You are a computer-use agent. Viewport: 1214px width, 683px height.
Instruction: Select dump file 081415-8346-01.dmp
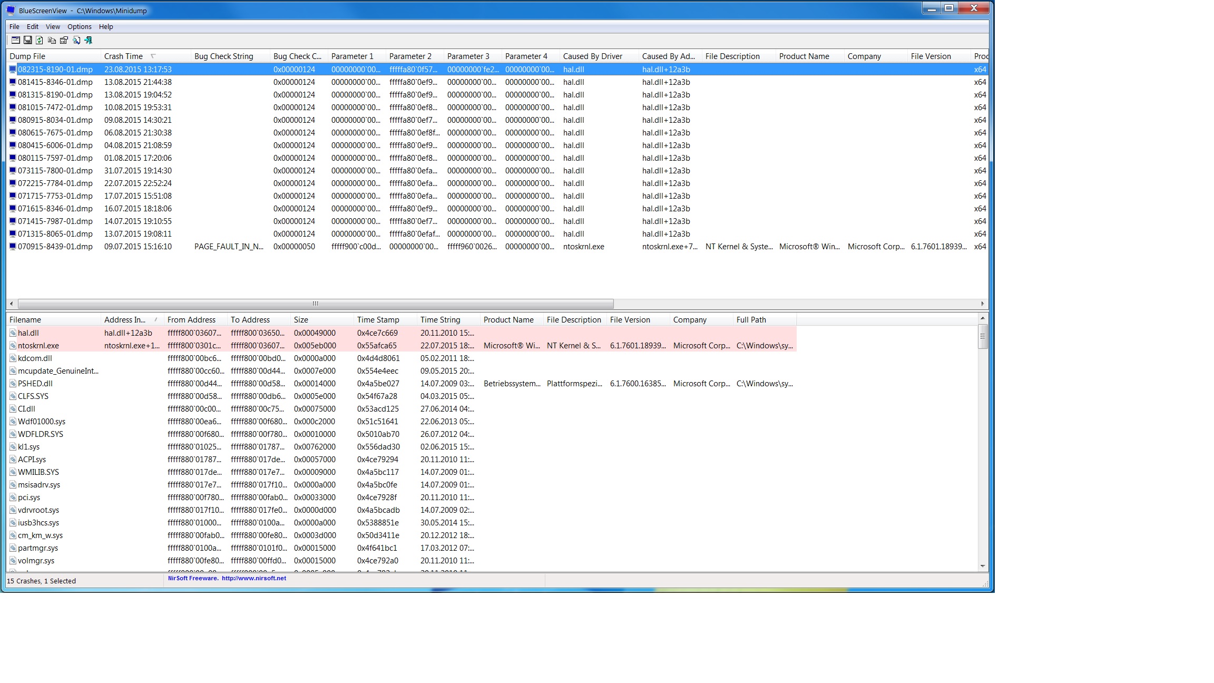(x=55, y=82)
